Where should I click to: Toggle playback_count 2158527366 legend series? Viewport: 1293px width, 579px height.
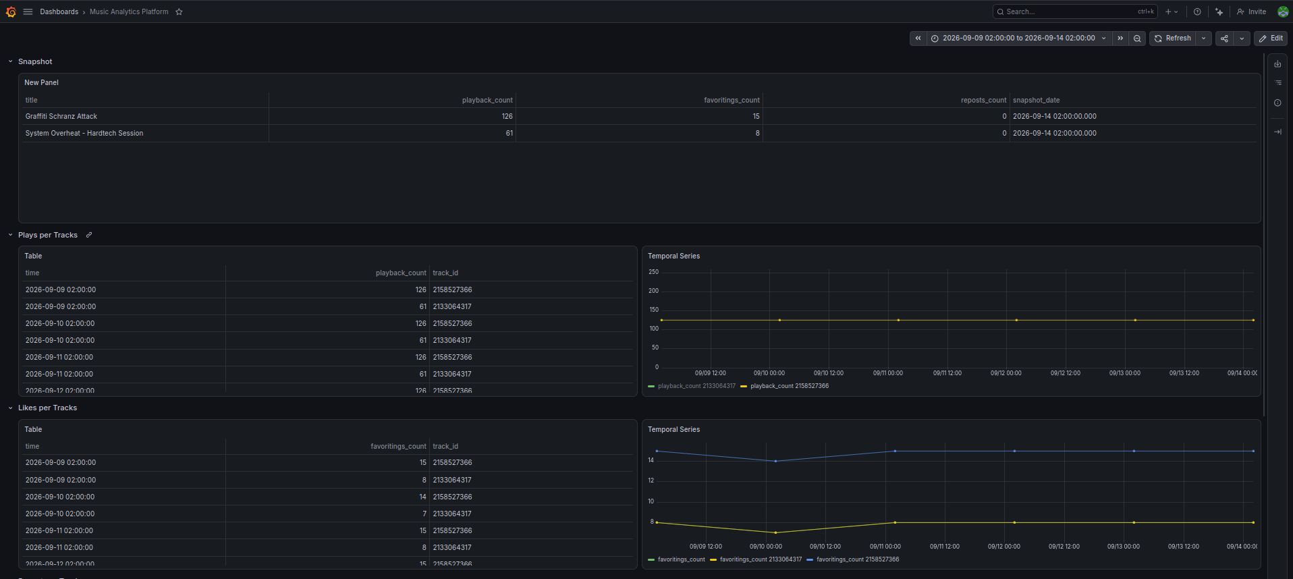pos(790,386)
